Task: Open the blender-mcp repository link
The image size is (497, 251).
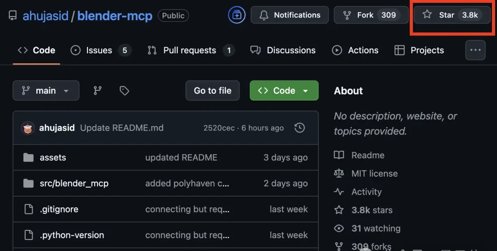Action: pos(115,16)
